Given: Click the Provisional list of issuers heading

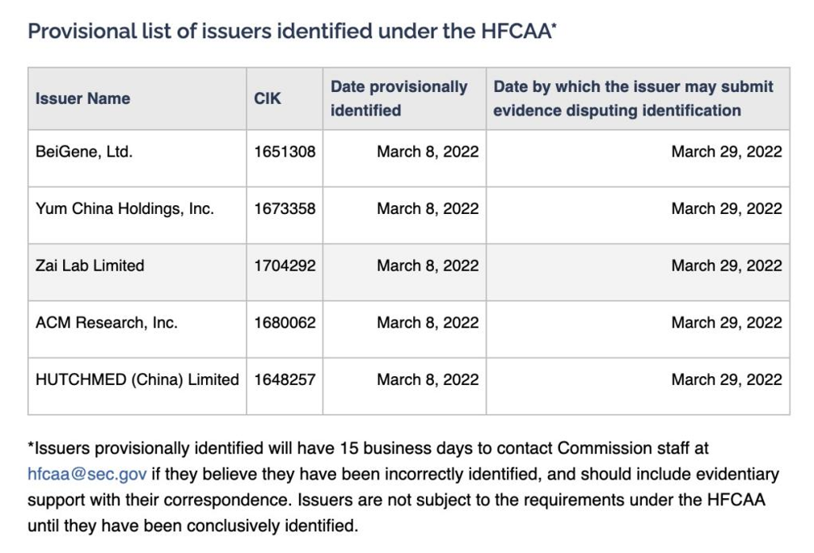Looking at the screenshot, I should [292, 31].
